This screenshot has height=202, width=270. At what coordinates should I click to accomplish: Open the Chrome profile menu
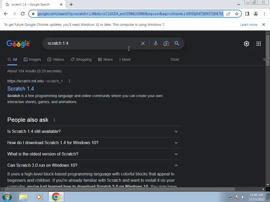click(256, 14)
